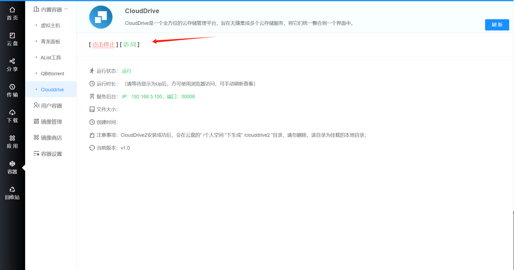Click the 注意事项 alarm icon
The height and width of the screenshot is (270, 514).
(x=92, y=135)
